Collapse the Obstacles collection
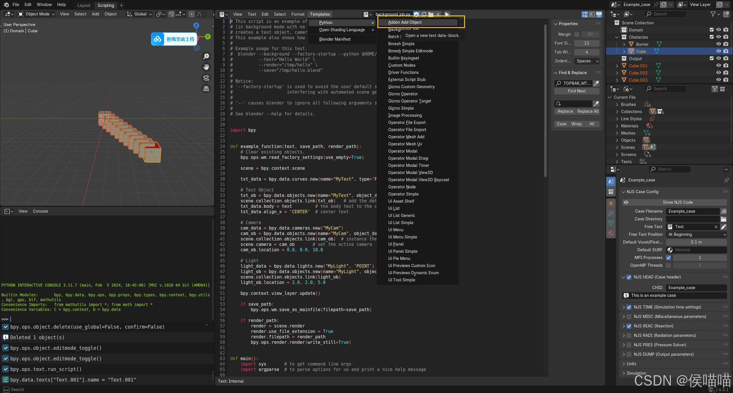 coord(617,37)
